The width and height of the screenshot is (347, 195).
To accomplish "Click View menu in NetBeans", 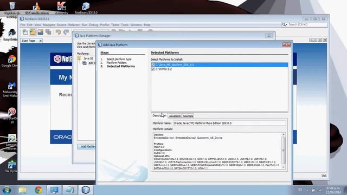I will (37, 25).
